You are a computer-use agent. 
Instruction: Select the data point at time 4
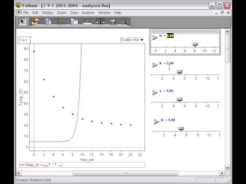(53, 97)
